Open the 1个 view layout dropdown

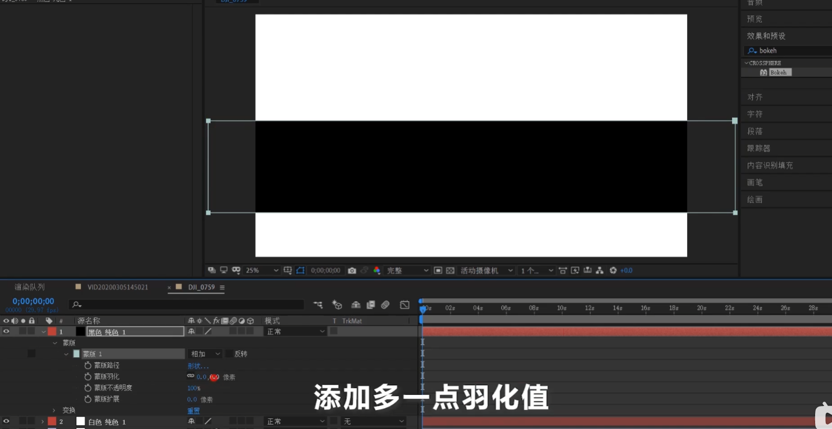tap(536, 270)
